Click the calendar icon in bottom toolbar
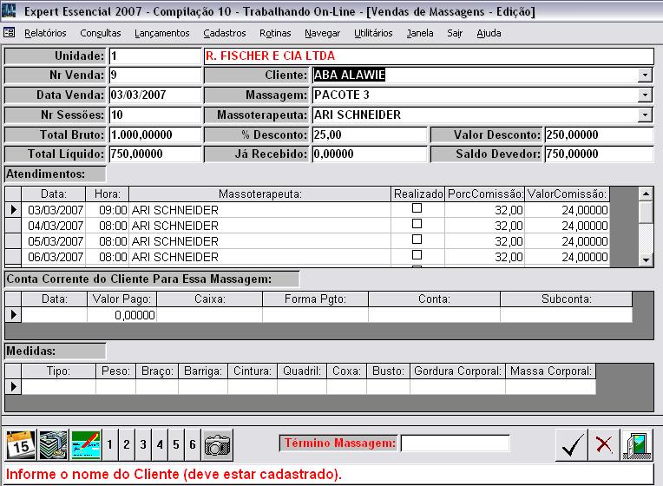The image size is (663, 486). (19, 444)
